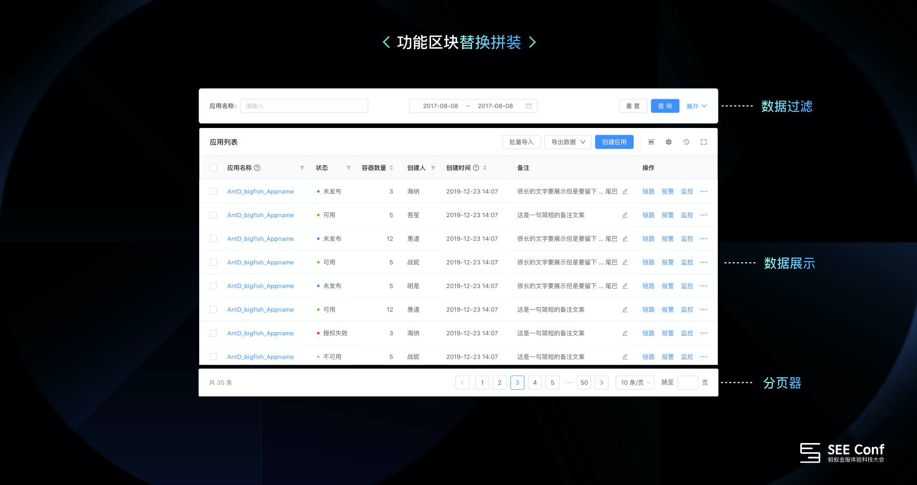Select the 战妮 可用 row checkbox
This screenshot has height=485, width=917.
(213, 263)
